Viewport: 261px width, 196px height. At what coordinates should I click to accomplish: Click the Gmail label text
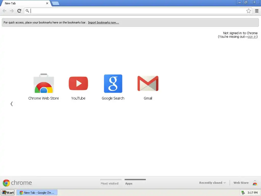pos(148,98)
